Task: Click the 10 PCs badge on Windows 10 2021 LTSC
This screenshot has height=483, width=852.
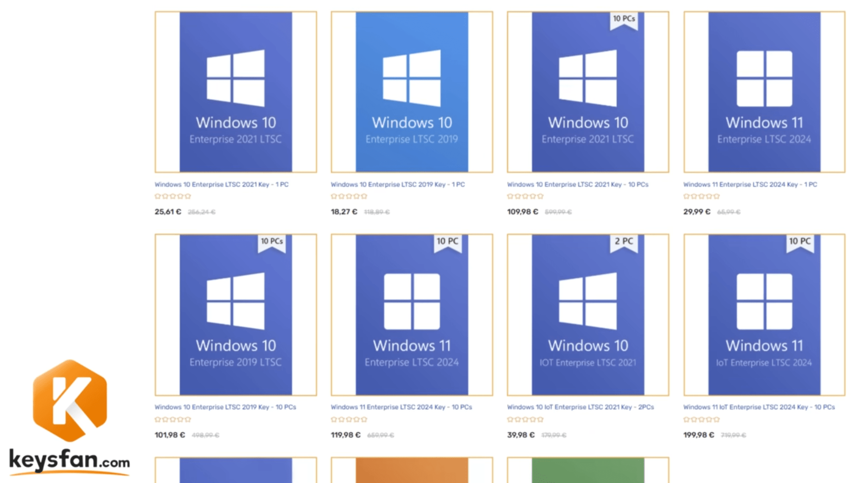Action: (624, 19)
